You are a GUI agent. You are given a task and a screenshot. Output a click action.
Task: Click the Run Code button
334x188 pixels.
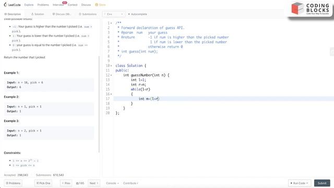299,183
